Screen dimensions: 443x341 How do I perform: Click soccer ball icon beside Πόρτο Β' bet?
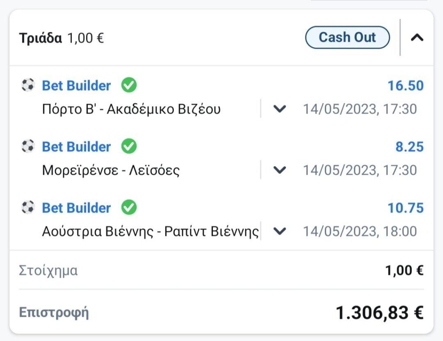click(x=28, y=85)
